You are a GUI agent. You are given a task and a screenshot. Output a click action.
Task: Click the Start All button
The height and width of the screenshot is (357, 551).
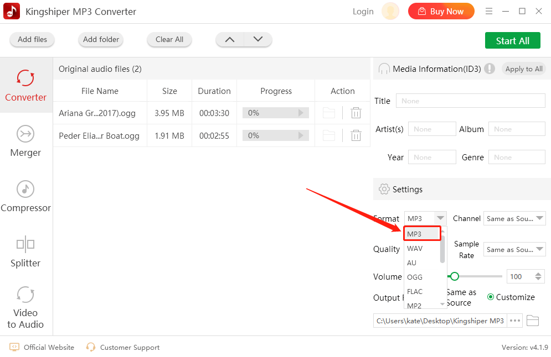tap(512, 41)
